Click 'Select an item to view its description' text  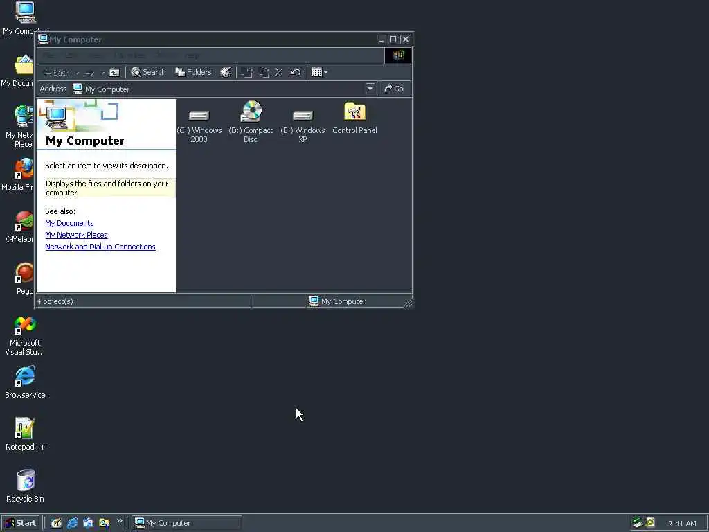pos(107,166)
